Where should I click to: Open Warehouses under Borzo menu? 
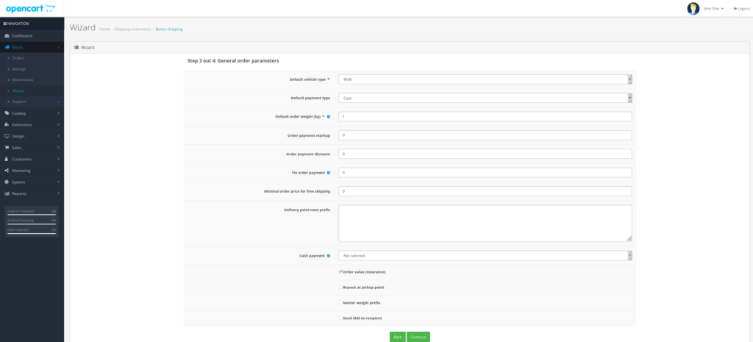23,79
